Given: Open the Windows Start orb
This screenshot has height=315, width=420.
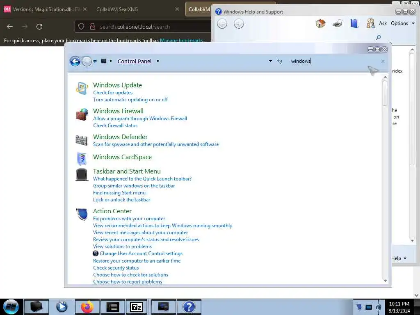Looking at the screenshot, I should pyautogui.click(x=11, y=307).
